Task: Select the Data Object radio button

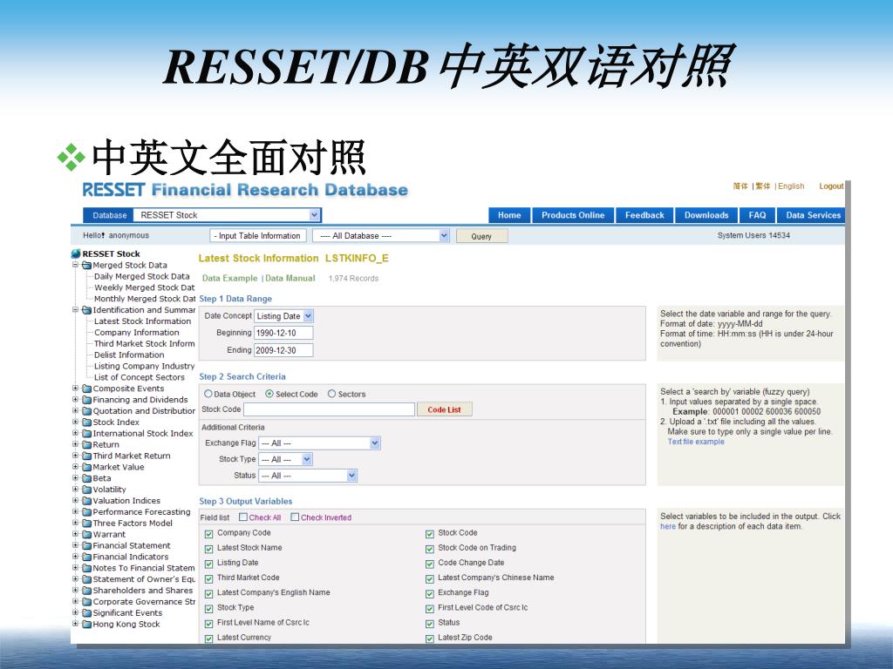Action: [x=208, y=394]
